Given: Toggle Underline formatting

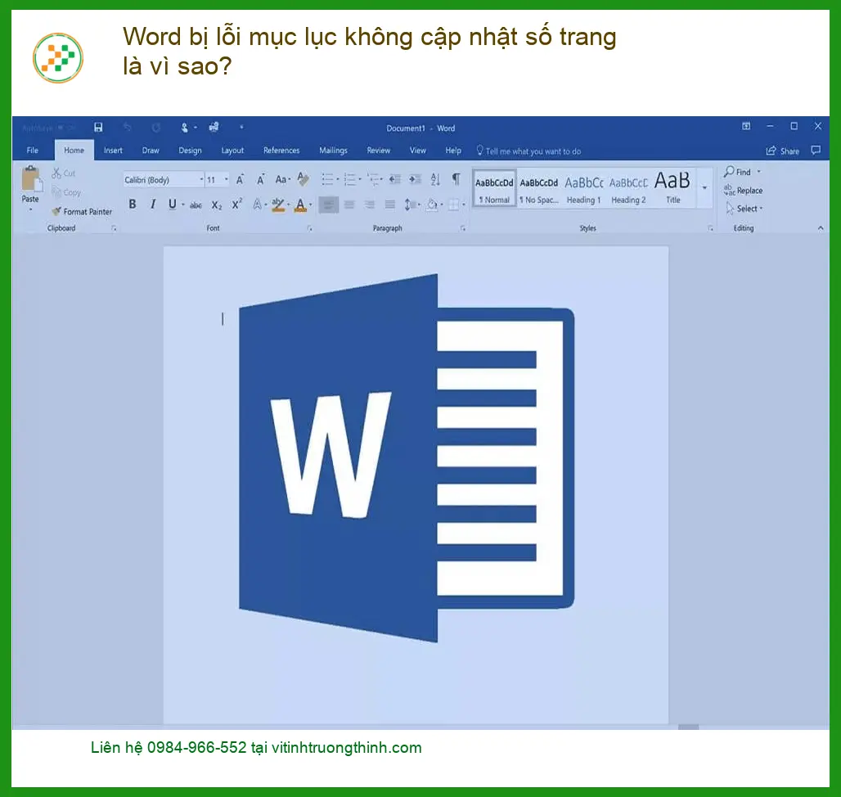Looking at the screenshot, I should [172, 205].
